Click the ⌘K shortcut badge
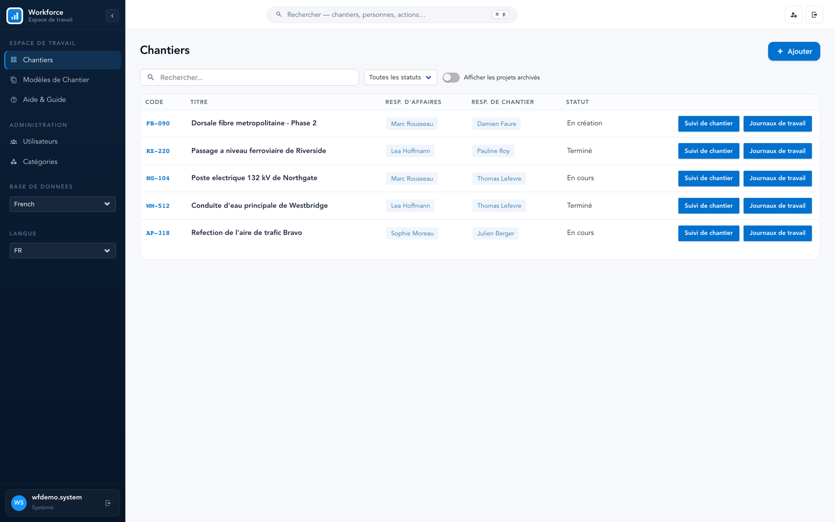835x522 pixels. [500, 15]
